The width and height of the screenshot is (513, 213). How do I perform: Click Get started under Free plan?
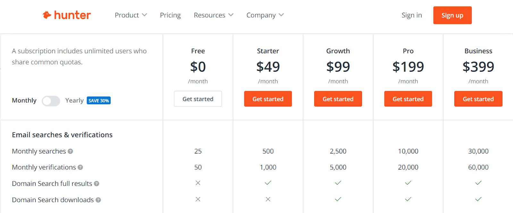[x=198, y=99]
